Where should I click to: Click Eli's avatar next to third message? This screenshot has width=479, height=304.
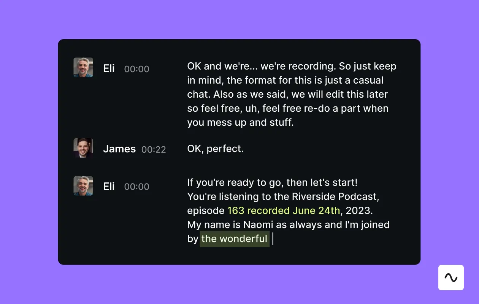(x=83, y=186)
